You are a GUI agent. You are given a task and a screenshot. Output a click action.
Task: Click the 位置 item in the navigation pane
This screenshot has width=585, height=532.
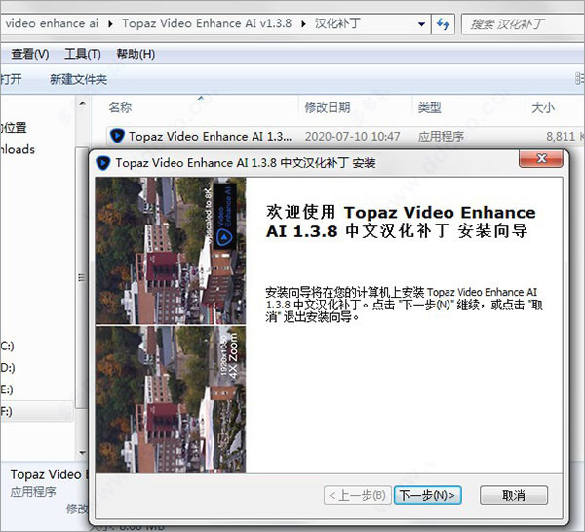point(14,128)
